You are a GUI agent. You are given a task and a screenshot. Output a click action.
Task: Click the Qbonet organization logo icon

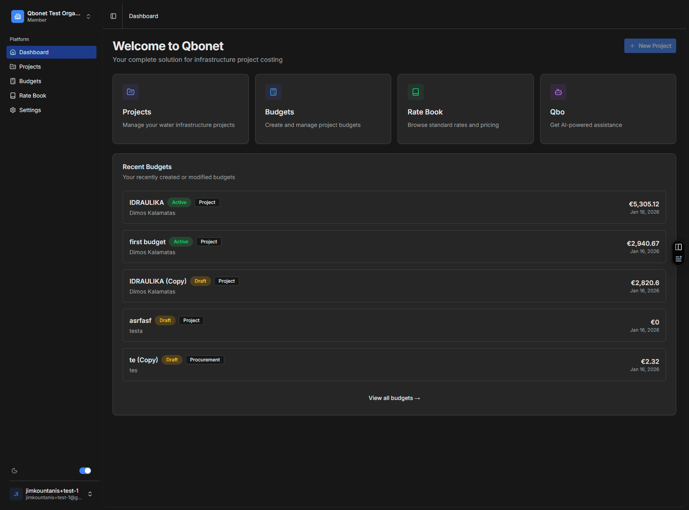click(x=18, y=16)
